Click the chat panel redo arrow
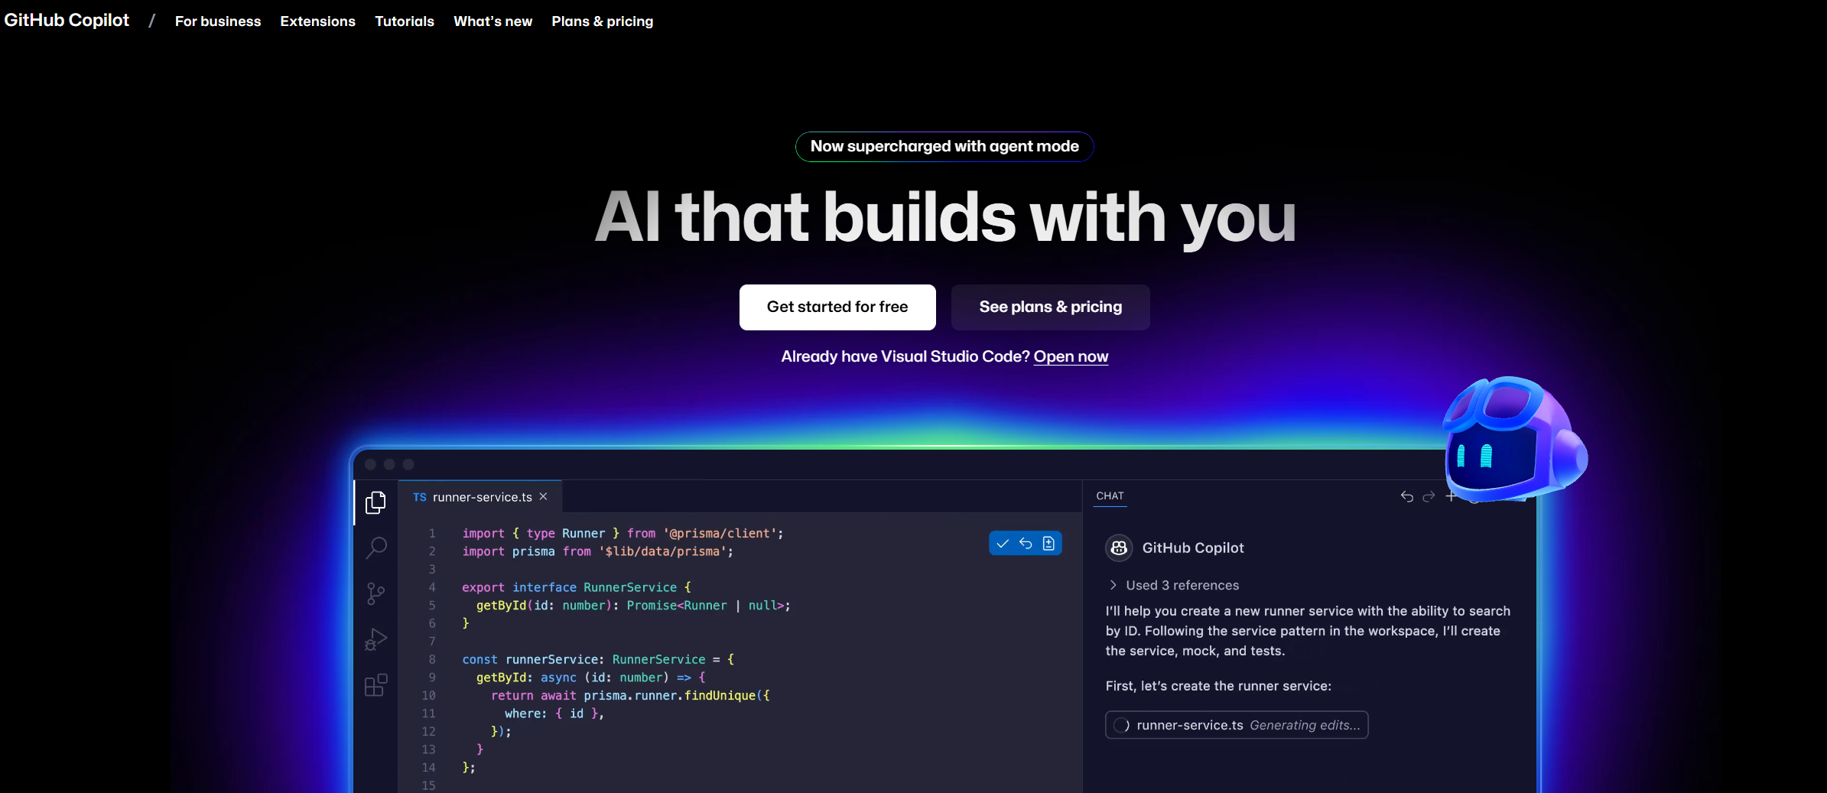Viewport: 1827px width, 793px height. click(1429, 497)
